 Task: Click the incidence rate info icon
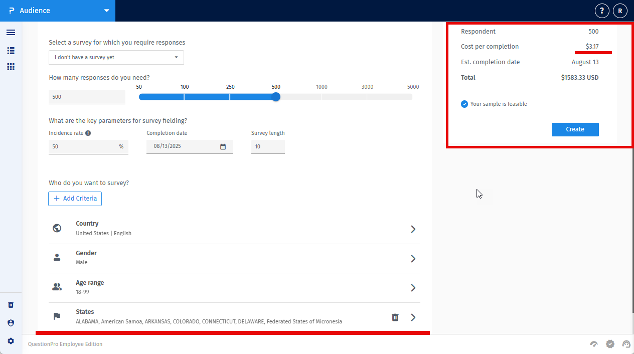click(x=88, y=133)
